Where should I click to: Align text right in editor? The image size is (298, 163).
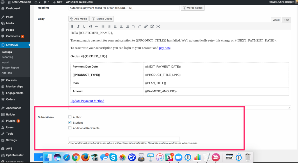point(127,26)
